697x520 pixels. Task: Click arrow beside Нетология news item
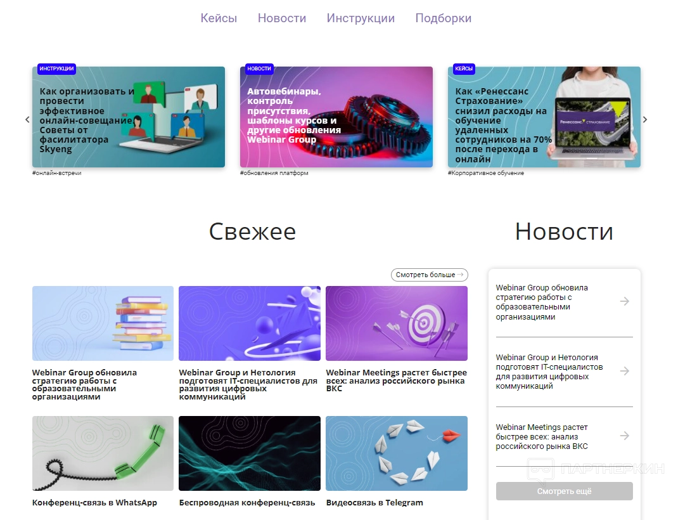point(625,371)
